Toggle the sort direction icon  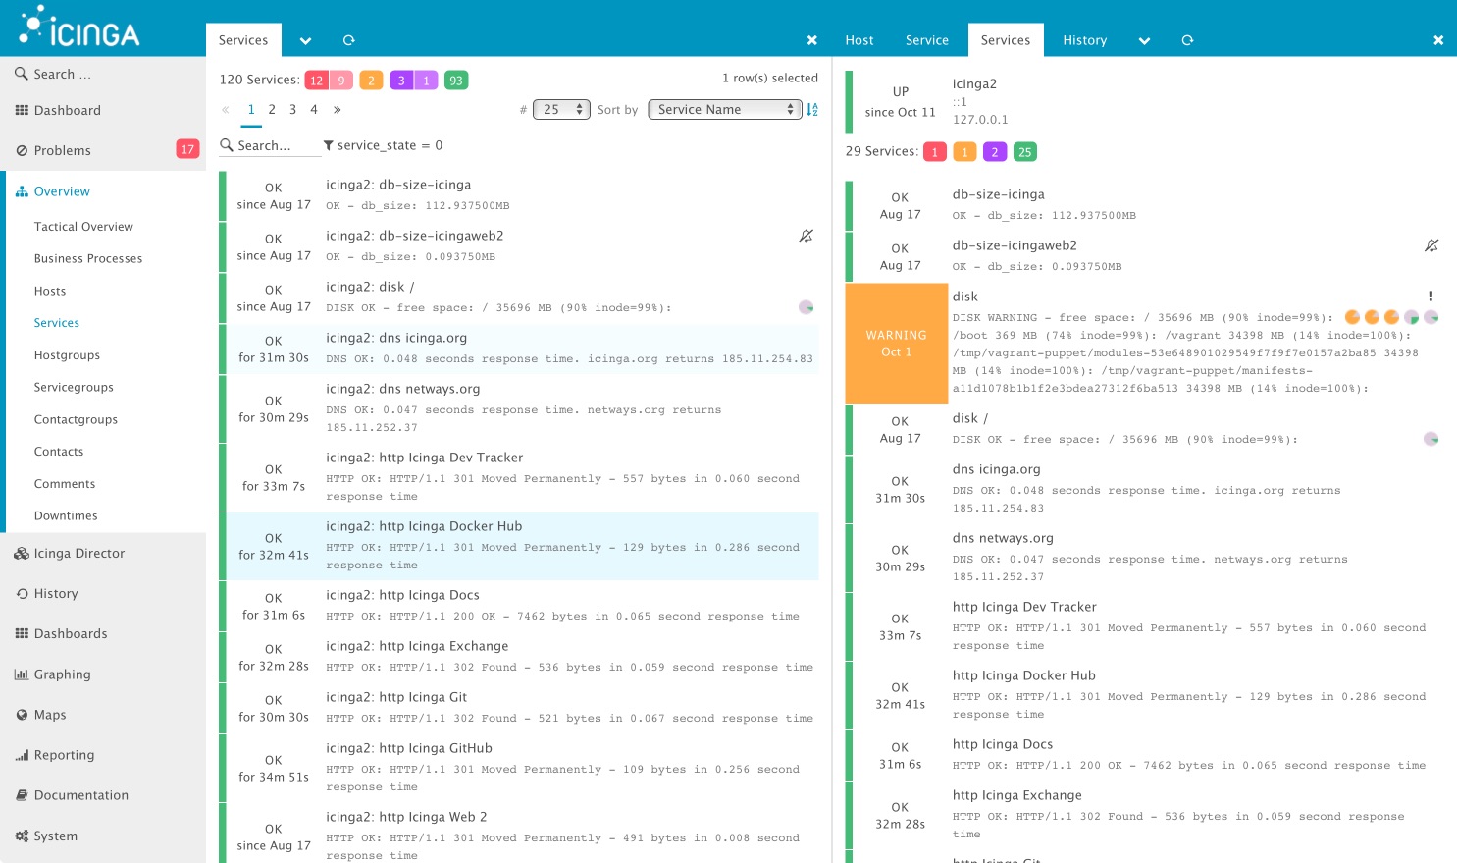coord(812,109)
